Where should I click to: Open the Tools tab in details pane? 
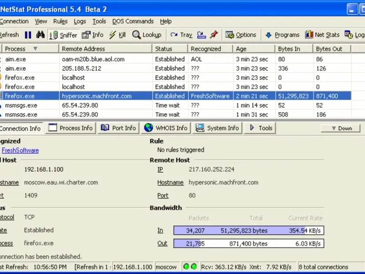(x=260, y=128)
